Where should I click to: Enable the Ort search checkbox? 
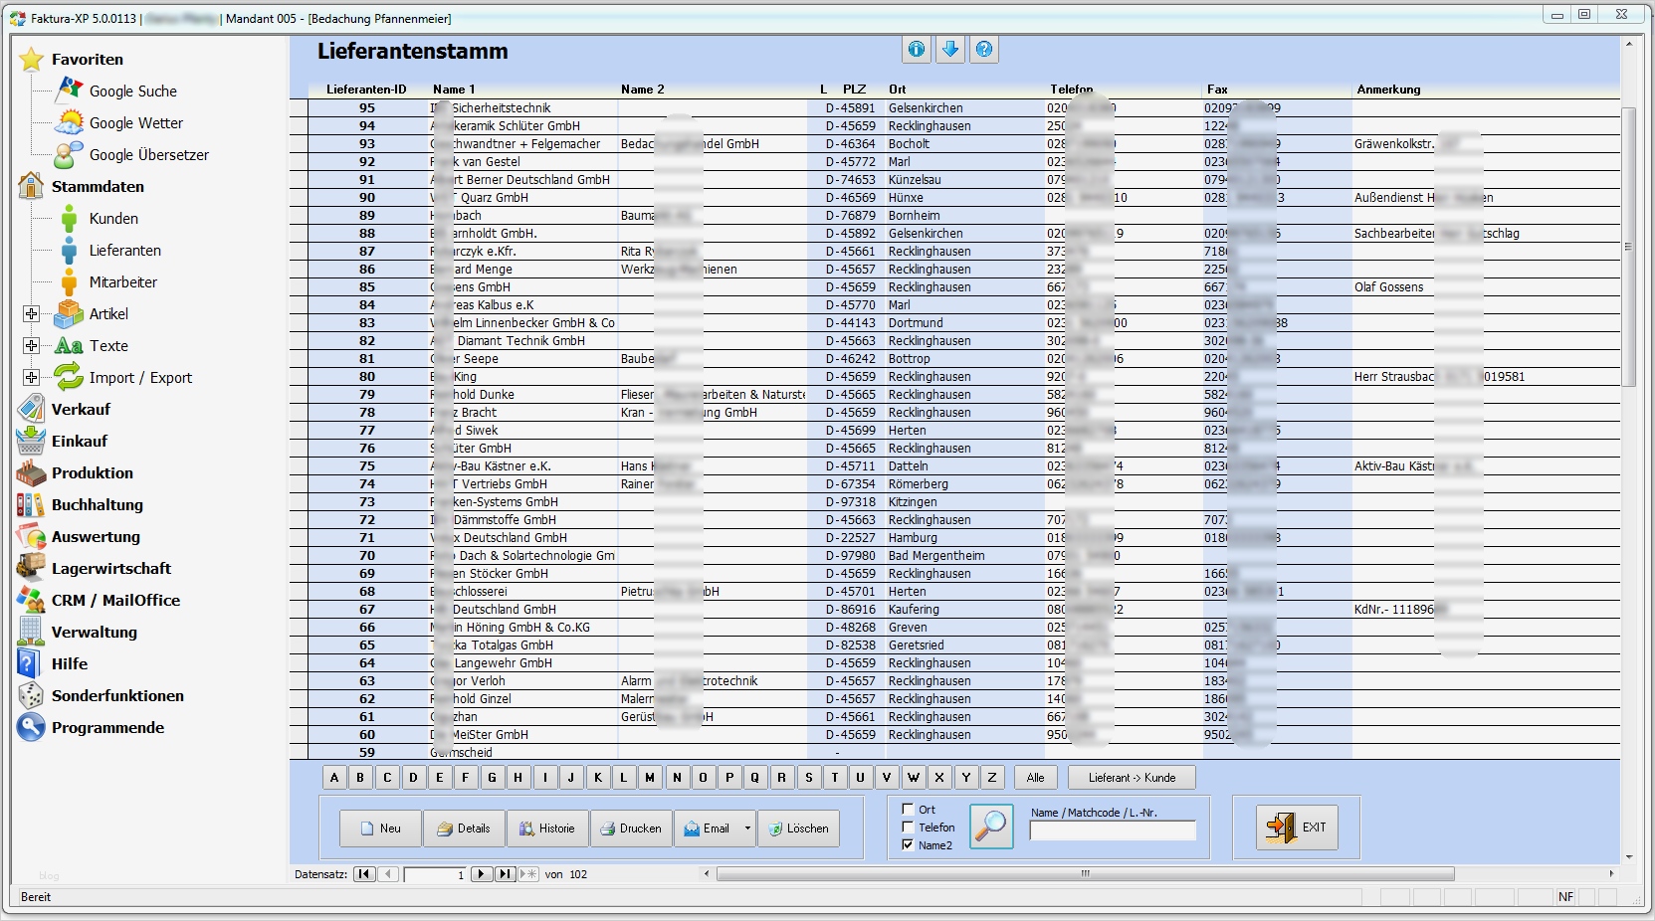(x=908, y=810)
